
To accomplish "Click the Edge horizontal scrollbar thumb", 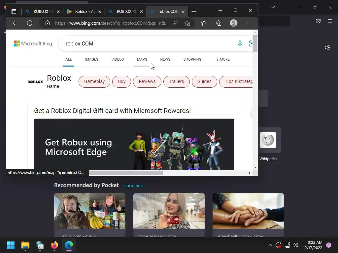I will pyautogui.click(x=126, y=173).
